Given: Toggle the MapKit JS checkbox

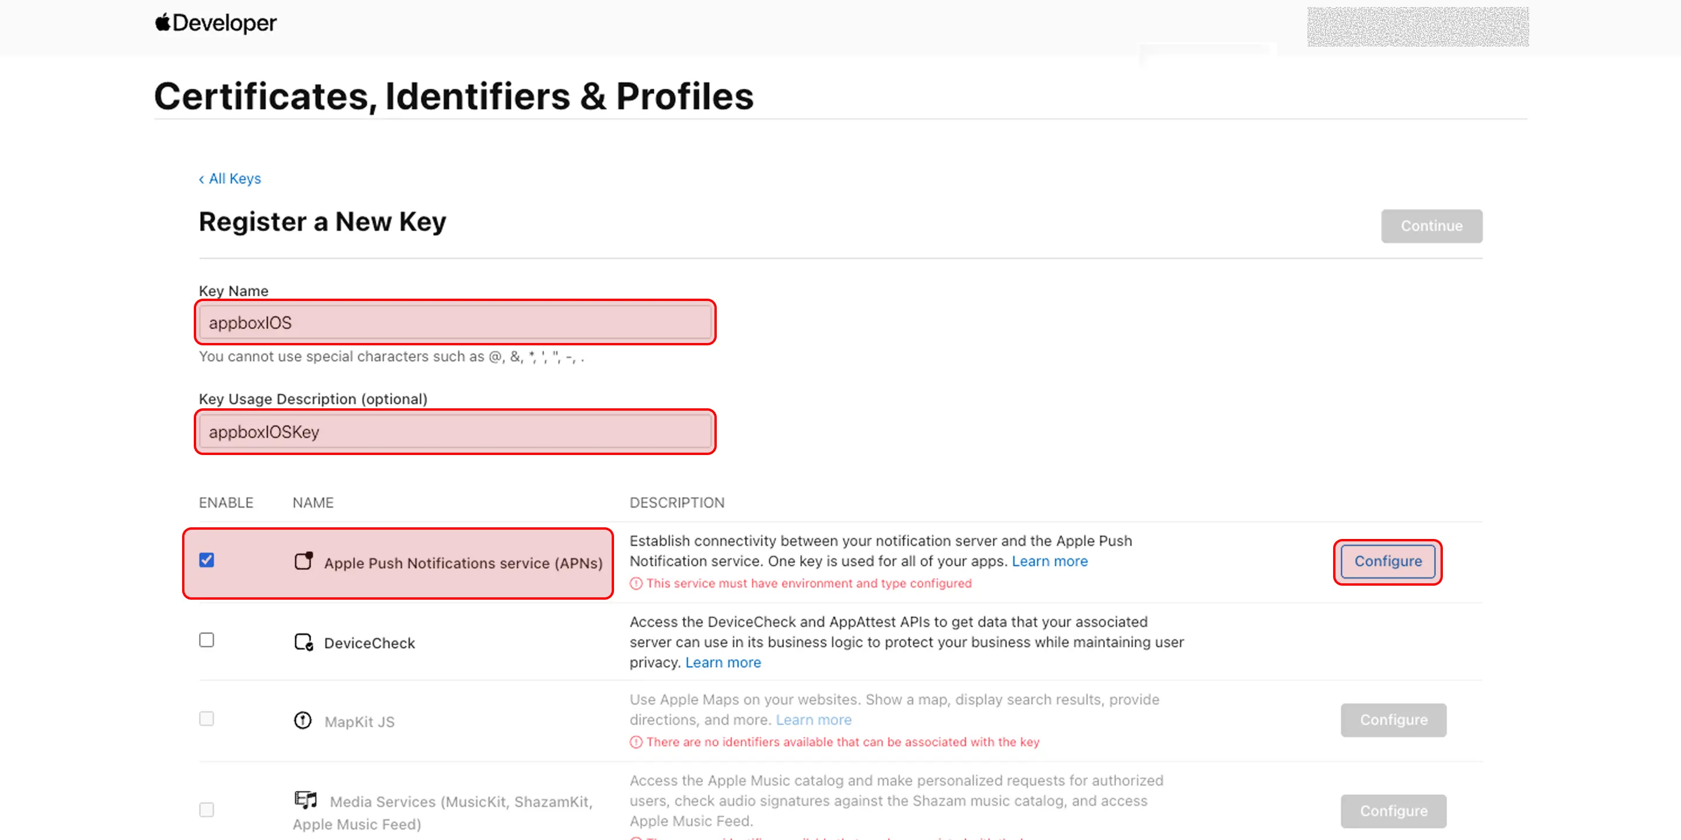Looking at the screenshot, I should coord(207,719).
